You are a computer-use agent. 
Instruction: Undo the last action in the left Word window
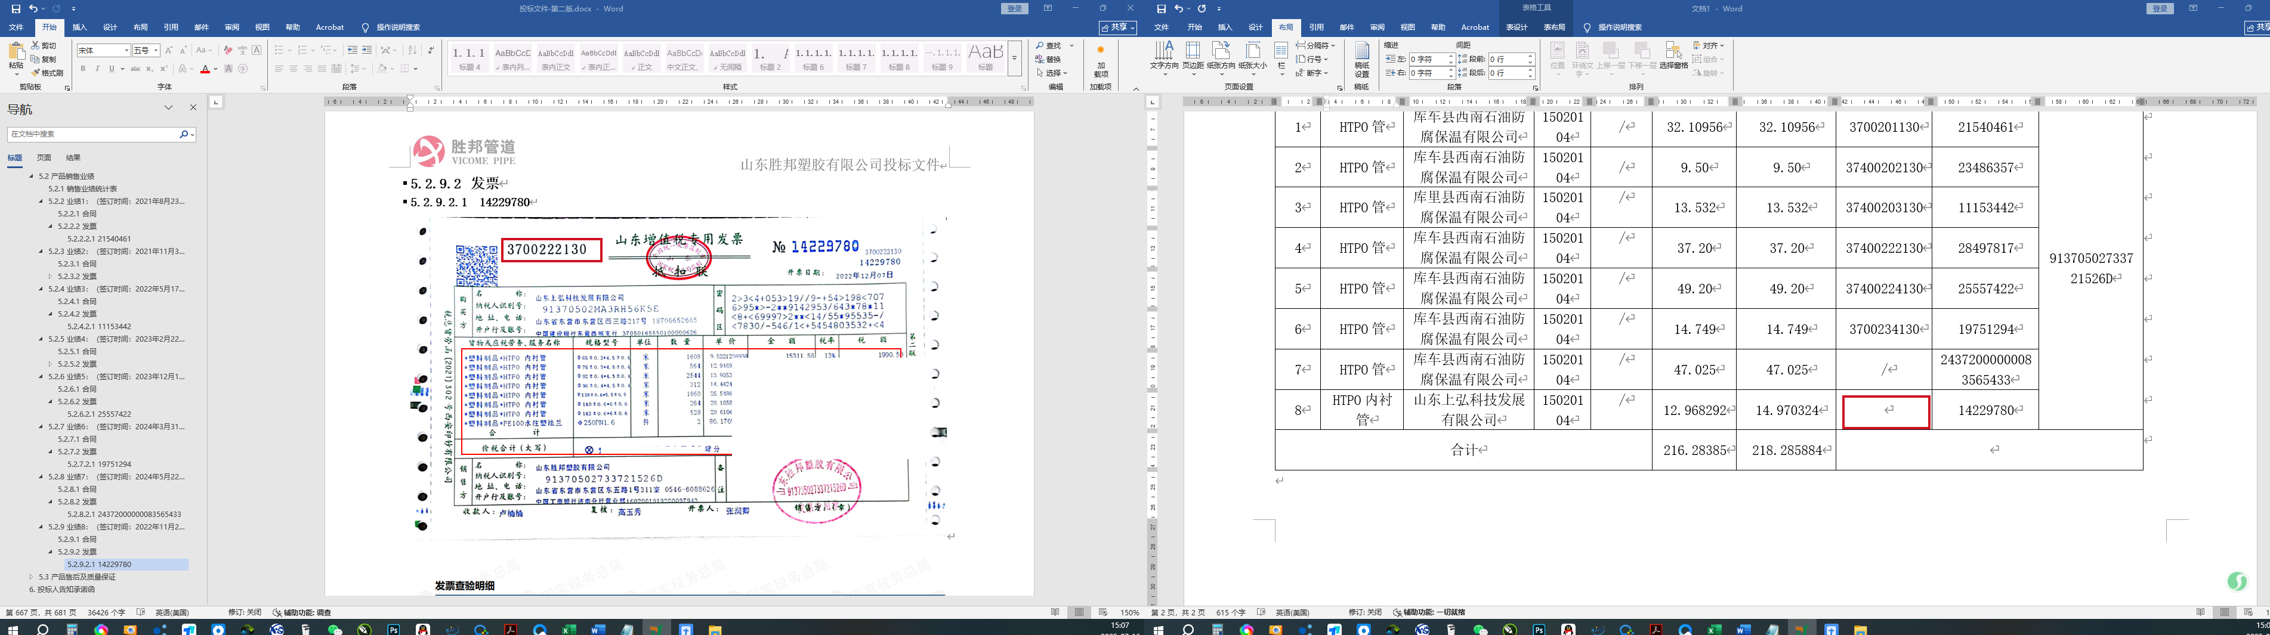tap(33, 9)
